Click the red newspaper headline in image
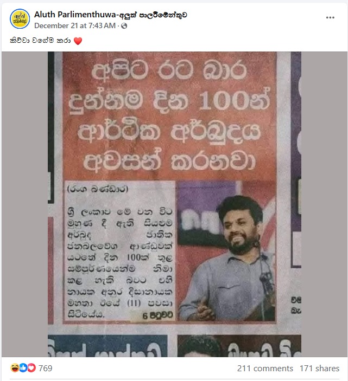This screenshot has width=348, height=381. [x=169, y=116]
